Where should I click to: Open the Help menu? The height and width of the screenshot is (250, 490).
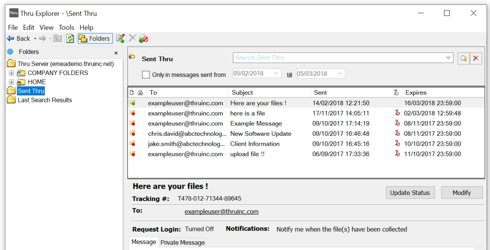point(87,27)
